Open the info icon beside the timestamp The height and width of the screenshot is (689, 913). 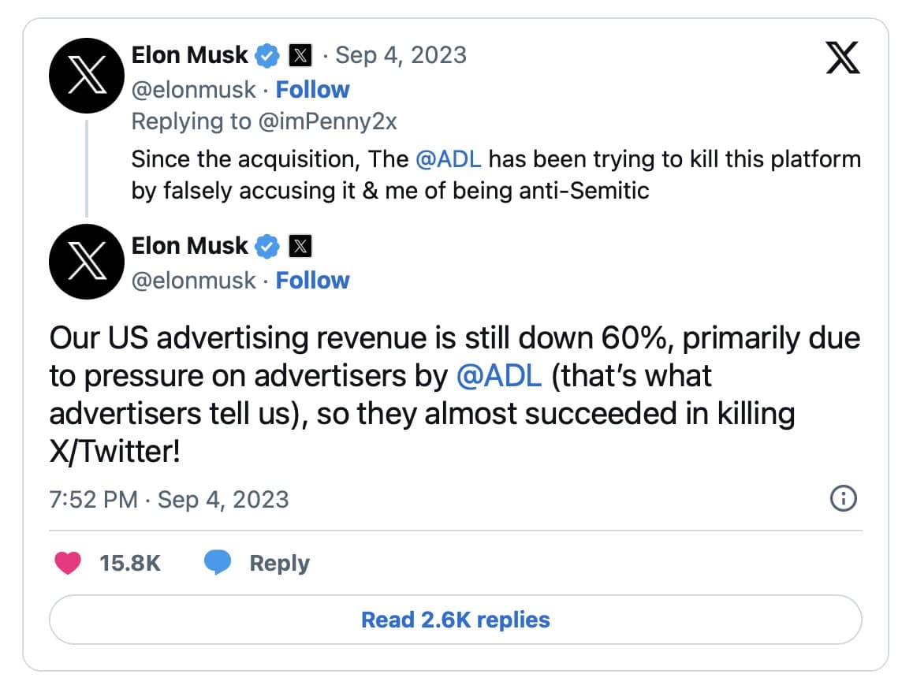click(844, 499)
